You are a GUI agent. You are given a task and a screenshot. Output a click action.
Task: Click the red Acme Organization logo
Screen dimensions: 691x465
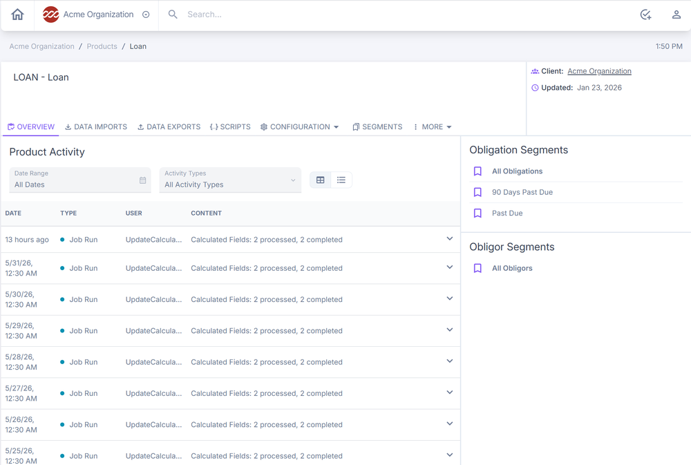pos(50,15)
